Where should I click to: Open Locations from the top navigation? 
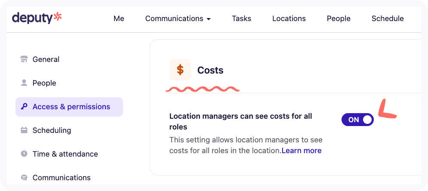tap(289, 18)
